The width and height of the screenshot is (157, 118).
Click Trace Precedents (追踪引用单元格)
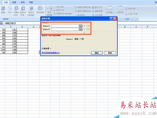pos(83,7)
